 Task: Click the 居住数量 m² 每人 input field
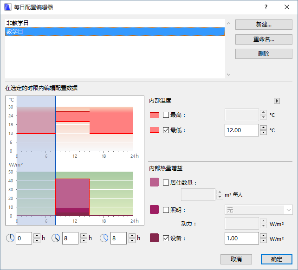point(198,194)
